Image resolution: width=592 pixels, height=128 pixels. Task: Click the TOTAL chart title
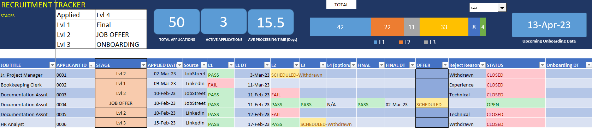(341, 5)
